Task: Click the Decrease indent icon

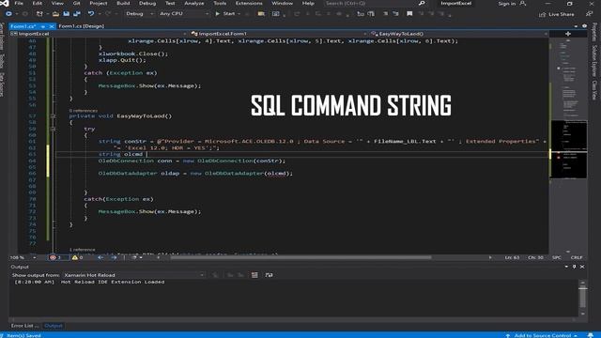Action: [385, 14]
